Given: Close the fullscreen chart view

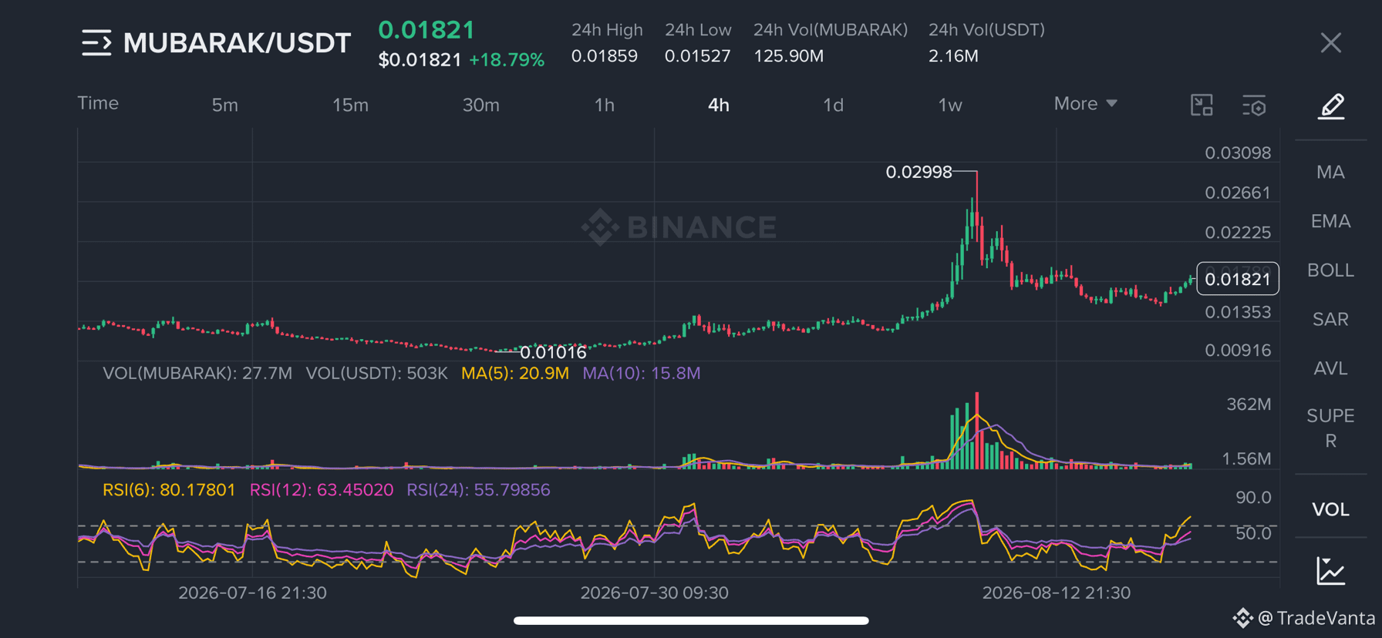Looking at the screenshot, I should click(x=1330, y=43).
